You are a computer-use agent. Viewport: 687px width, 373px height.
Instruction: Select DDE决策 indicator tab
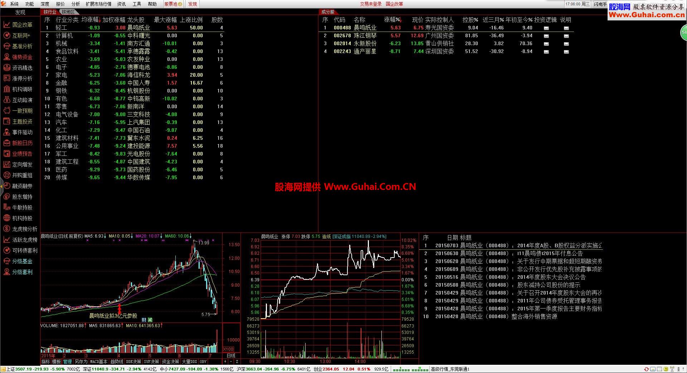coord(133,362)
